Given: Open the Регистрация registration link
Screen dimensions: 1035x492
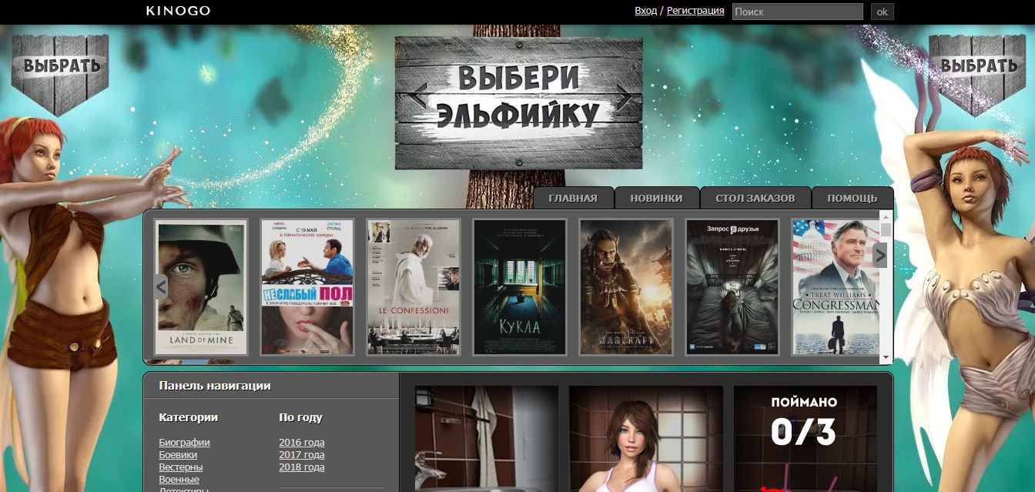Looking at the screenshot, I should click(x=695, y=11).
